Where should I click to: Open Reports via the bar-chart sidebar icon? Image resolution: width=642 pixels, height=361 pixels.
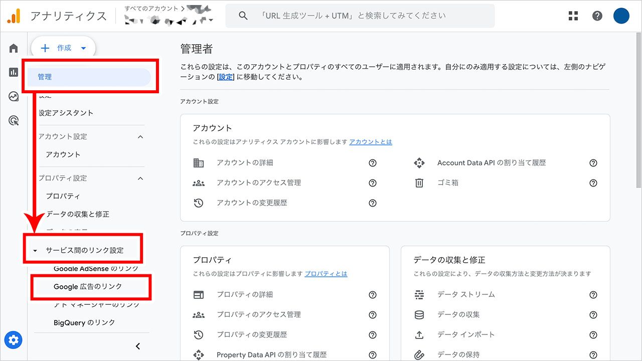pyautogui.click(x=13, y=72)
